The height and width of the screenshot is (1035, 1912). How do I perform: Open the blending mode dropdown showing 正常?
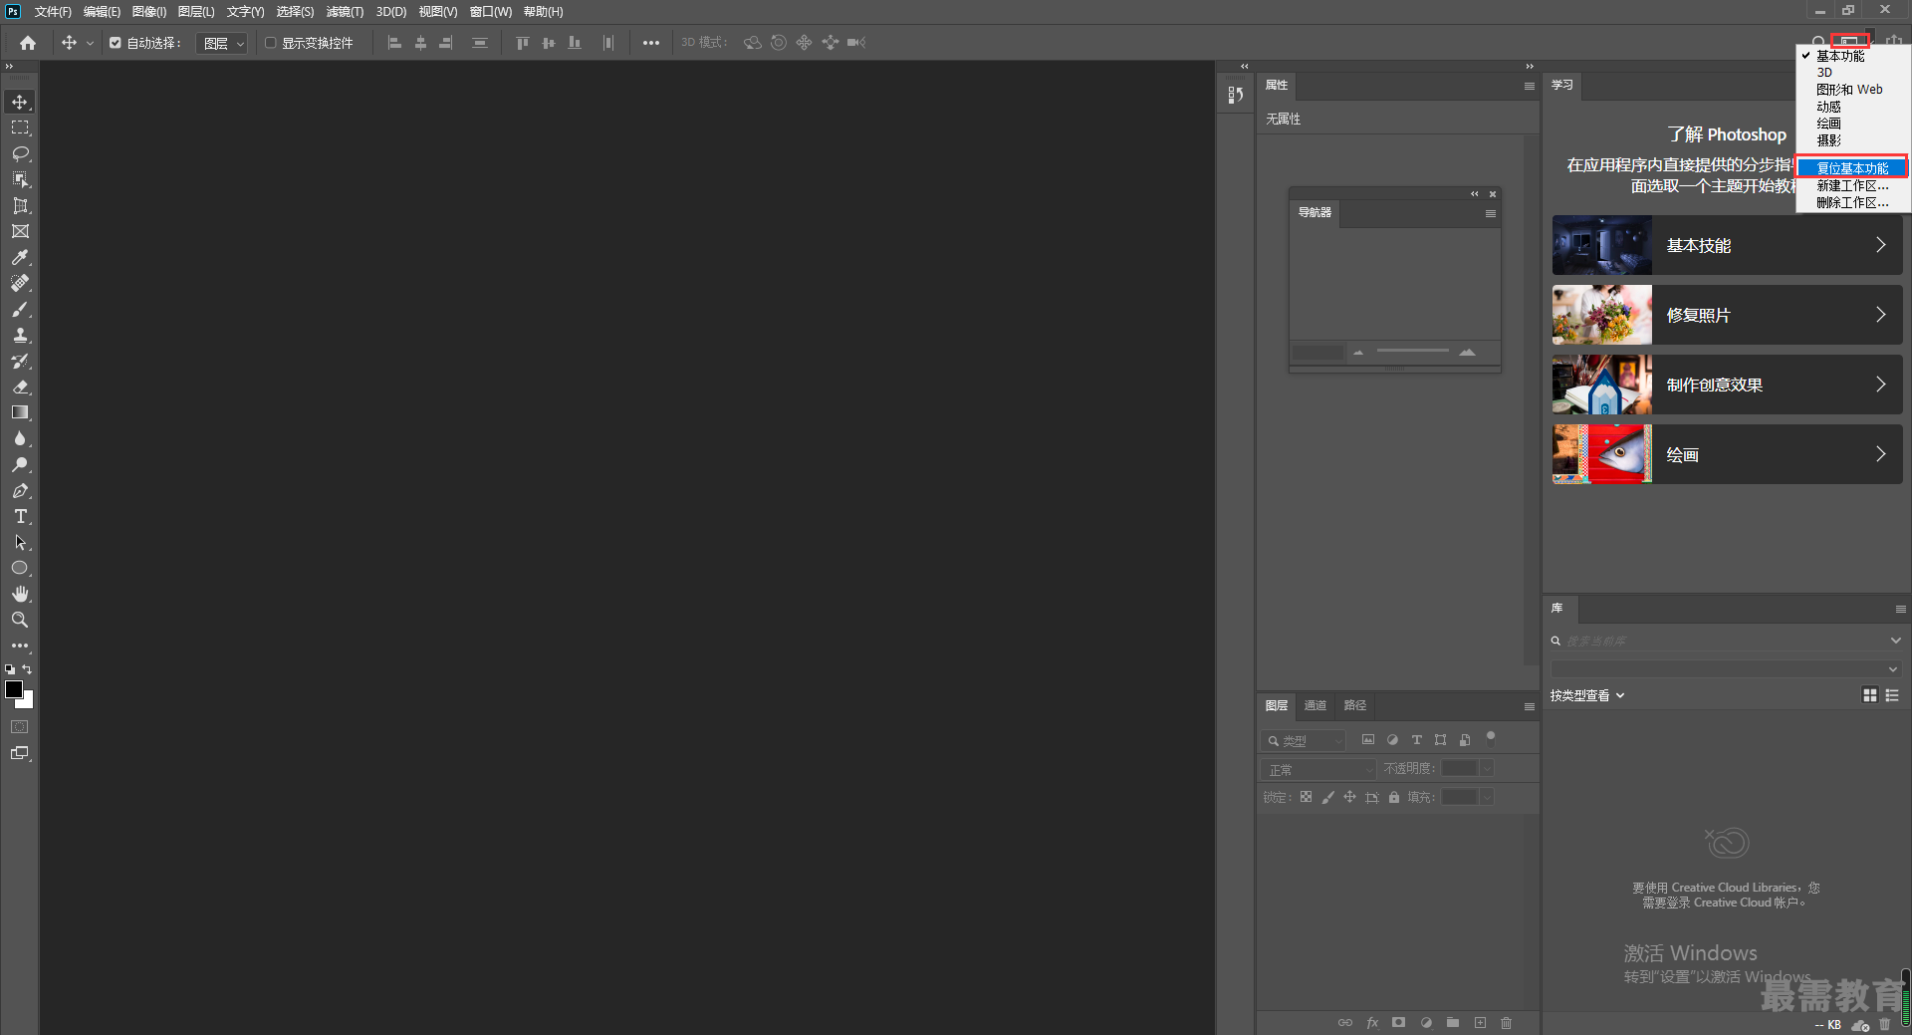[x=1318, y=769]
